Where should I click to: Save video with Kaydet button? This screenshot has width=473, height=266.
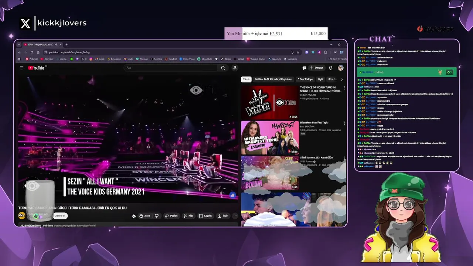tap(205, 216)
